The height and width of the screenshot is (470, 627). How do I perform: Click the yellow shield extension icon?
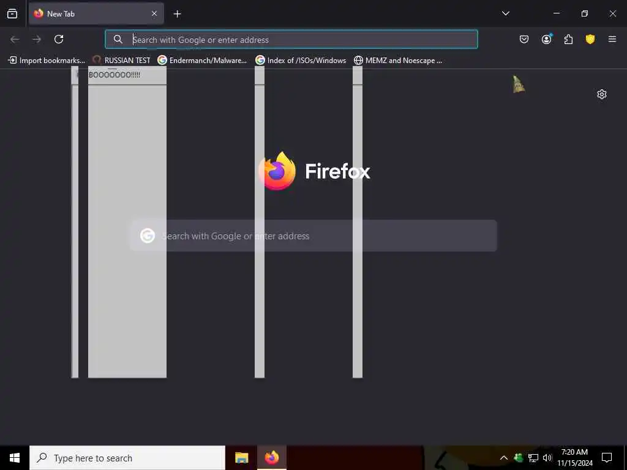[590, 39]
